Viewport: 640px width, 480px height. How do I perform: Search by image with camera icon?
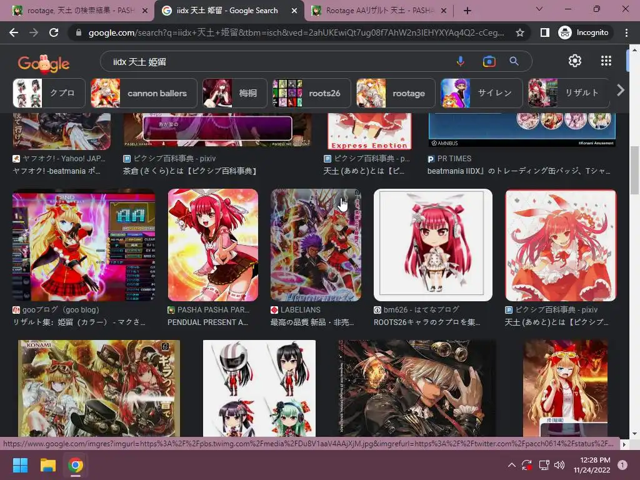coord(489,61)
